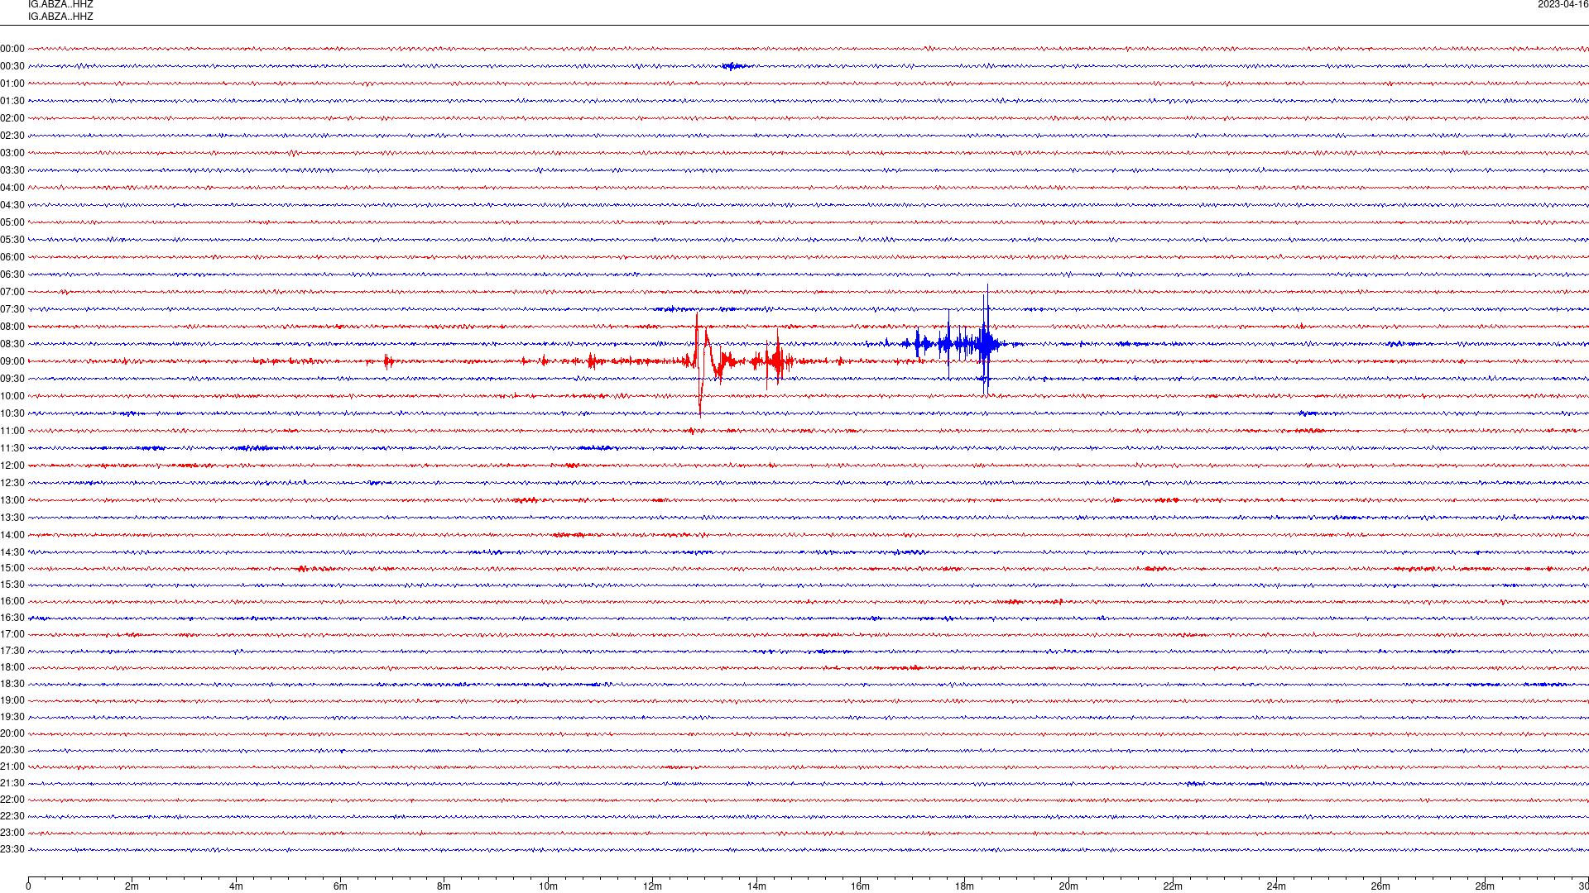Image resolution: width=1589 pixels, height=893 pixels.
Task: Click the 28m tick on time axis
Action: [x=1485, y=886]
